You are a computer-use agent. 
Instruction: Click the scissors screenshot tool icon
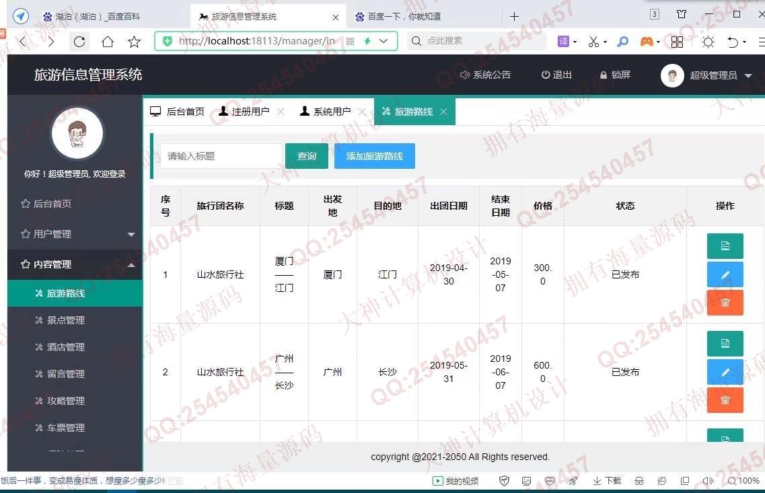[x=593, y=42]
